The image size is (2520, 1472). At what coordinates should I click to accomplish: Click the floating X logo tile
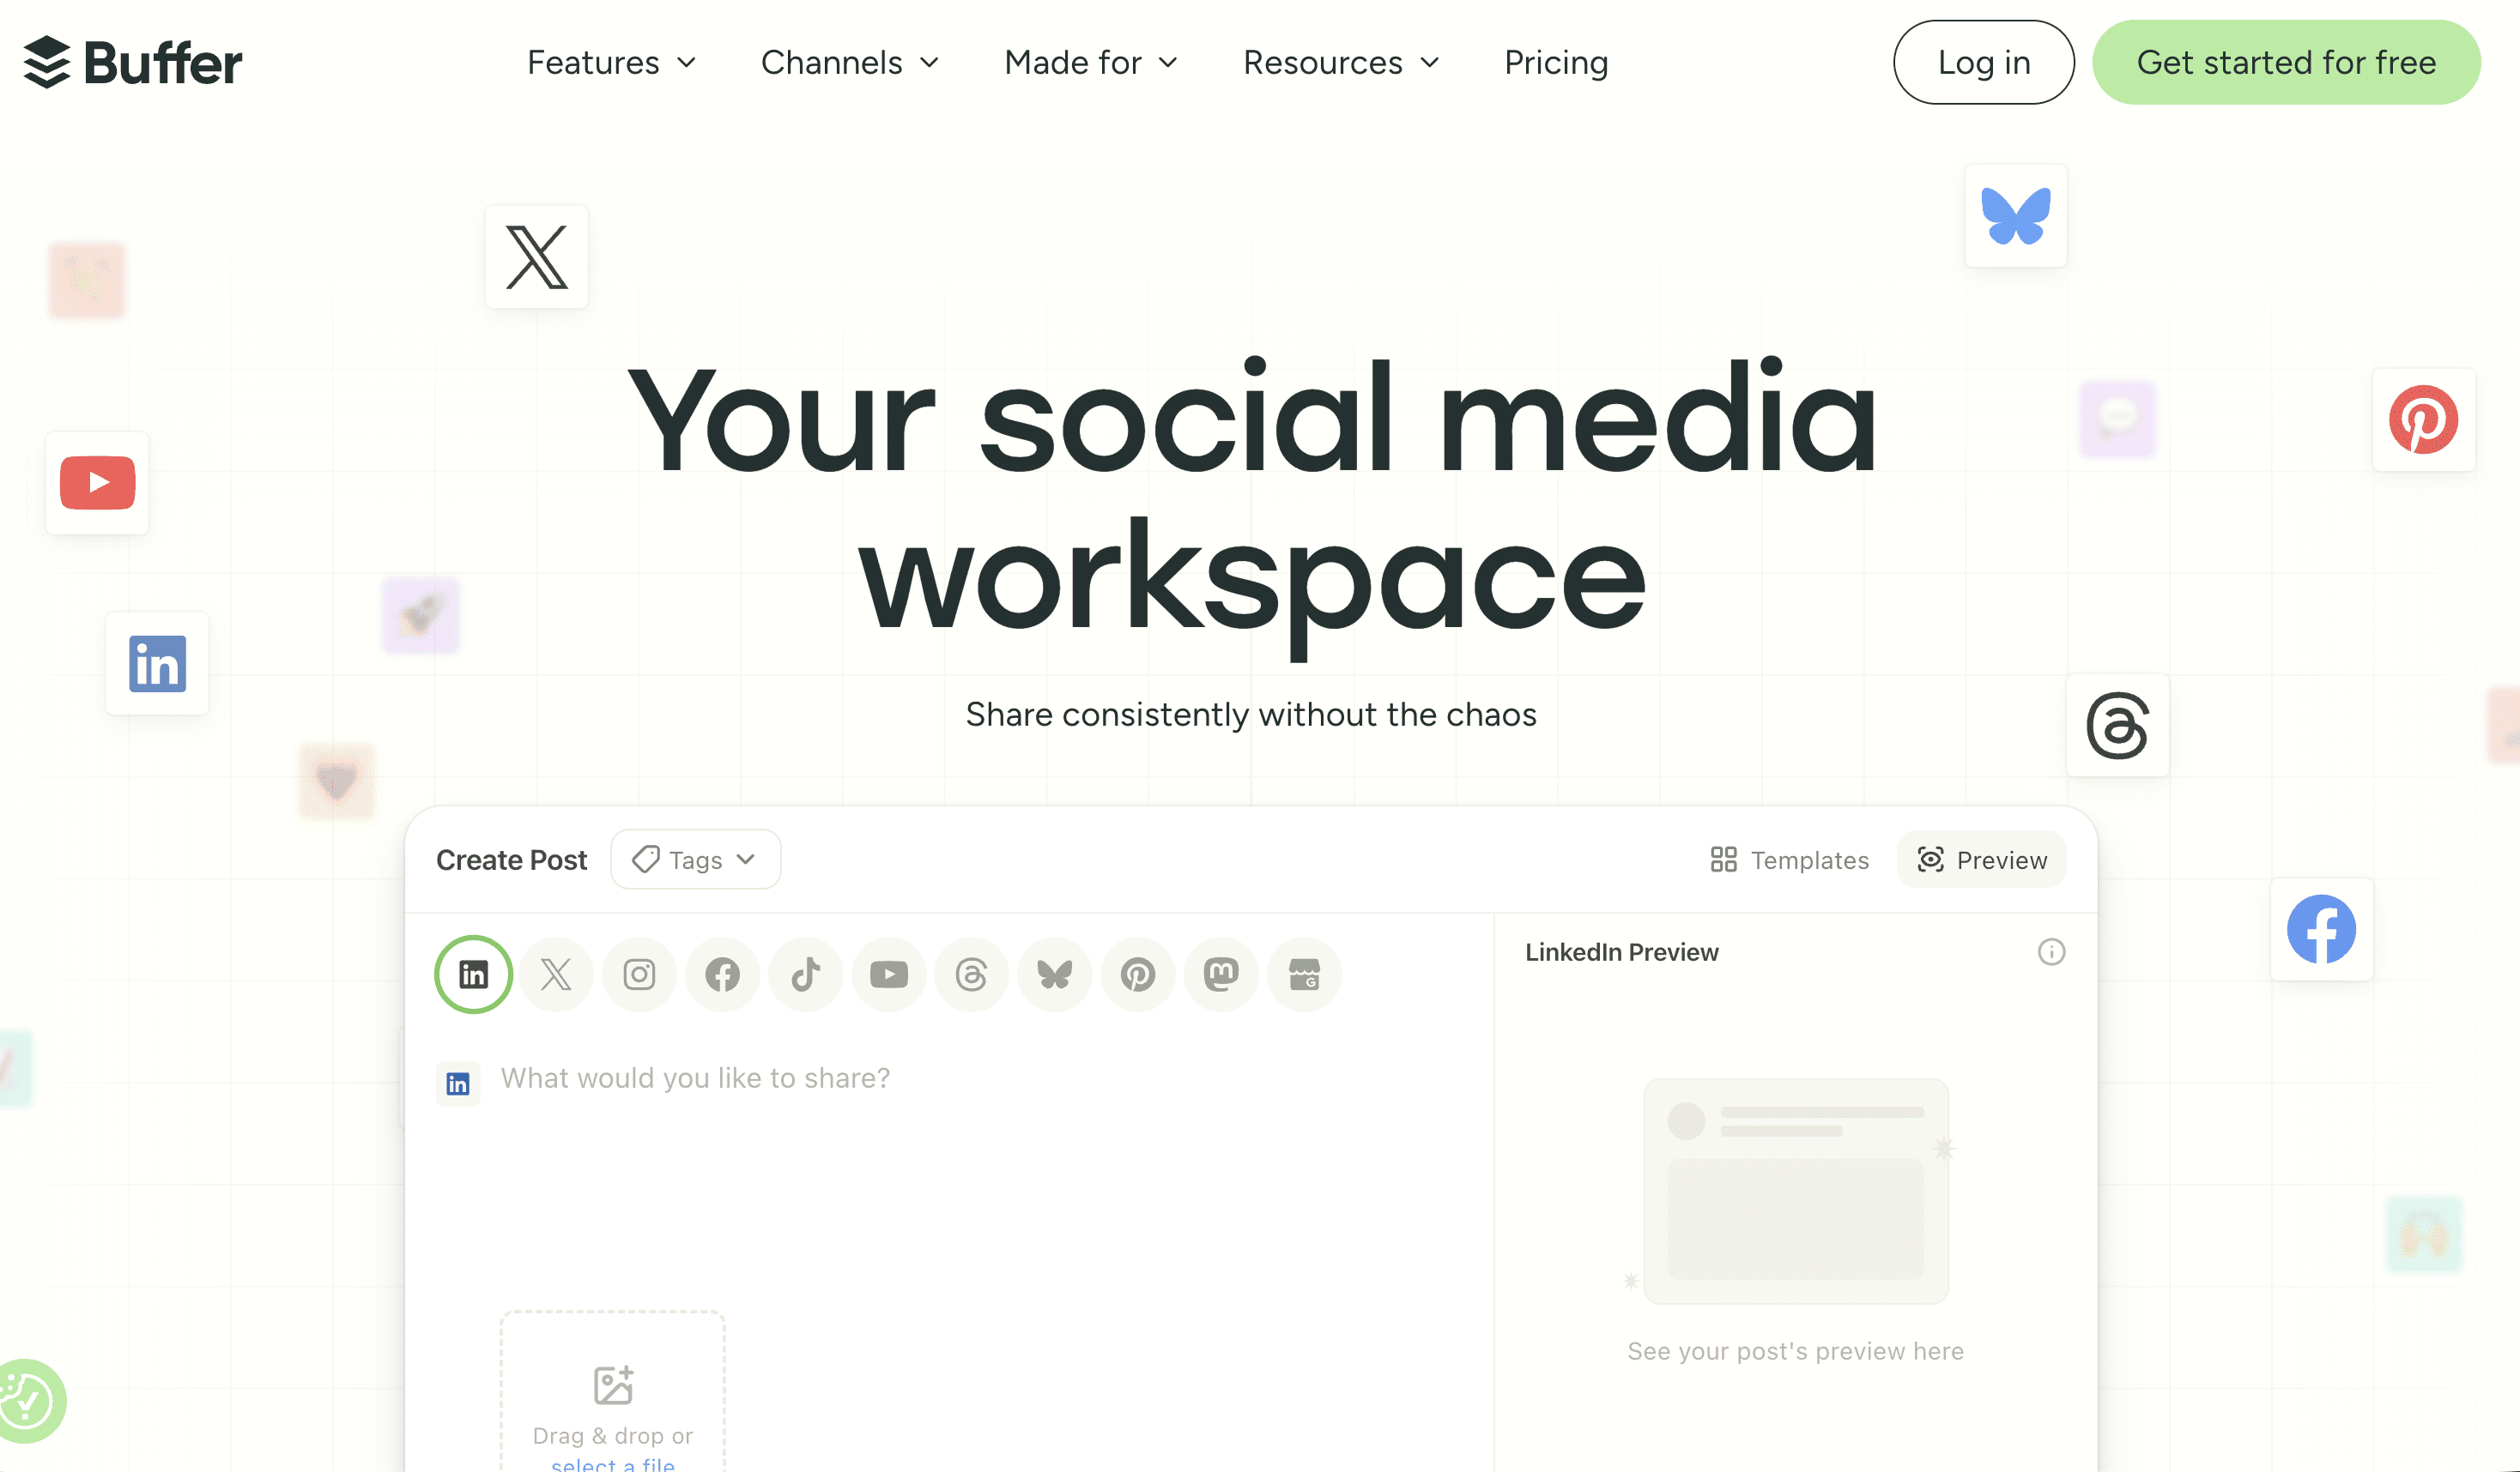(x=537, y=256)
